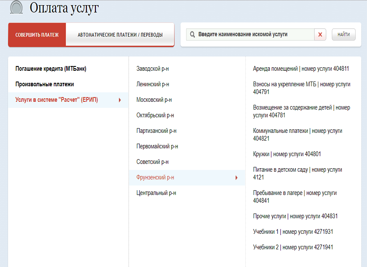Choose Заводской р-н district
Image resolution: width=367 pixels, height=267 pixels.
(x=152, y=69)
